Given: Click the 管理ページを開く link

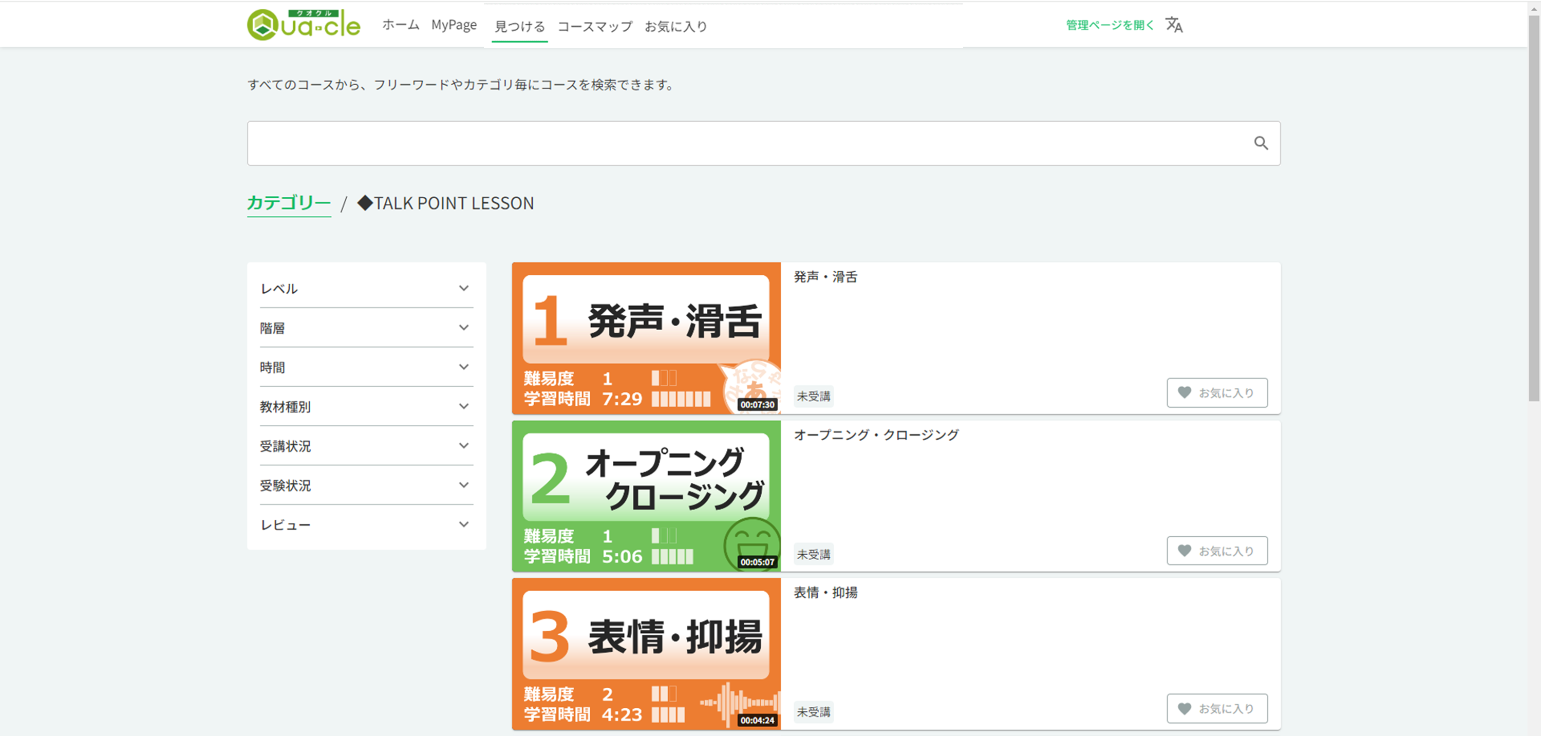Looking at the screenshot, I should tap(1109, 25).
